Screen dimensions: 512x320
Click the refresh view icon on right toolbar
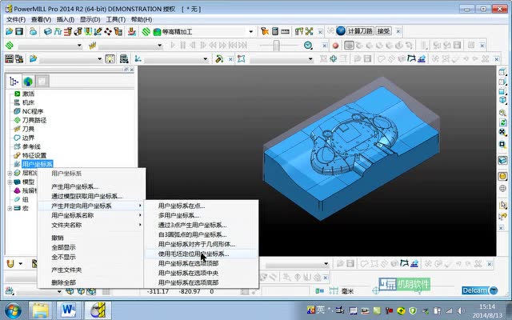(502, 122)
